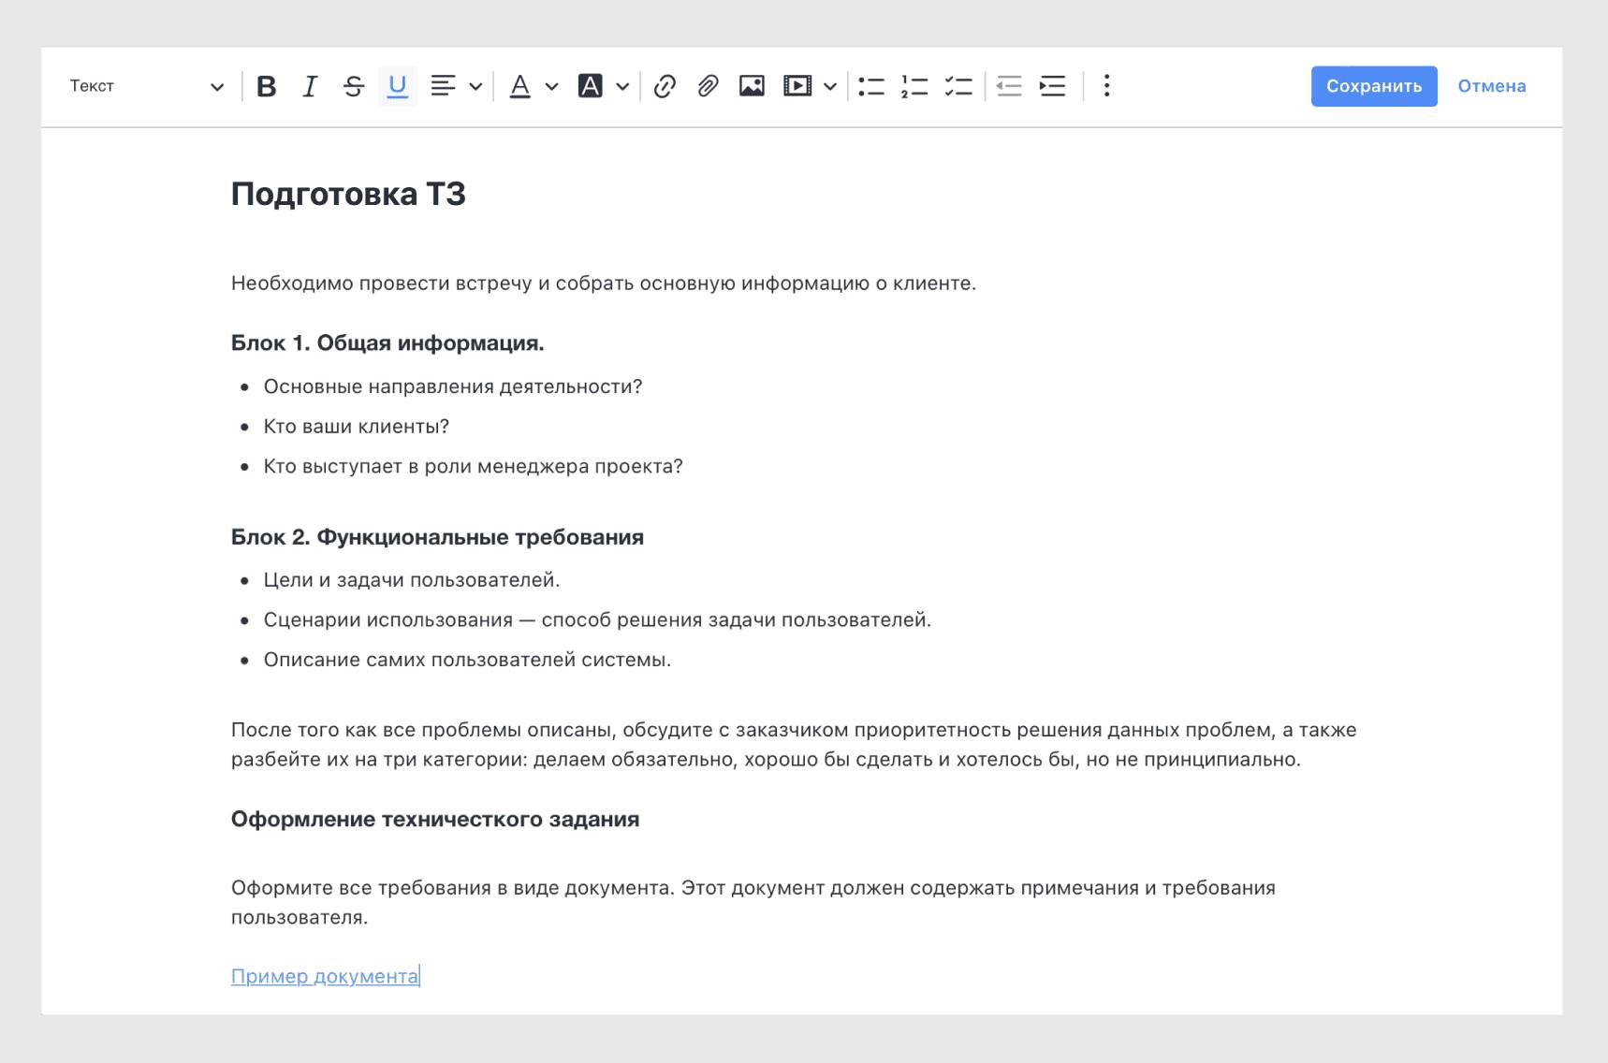Increase the paragraph indent
This screenshot has width=1608, height=1063.
click(1052, 86)
